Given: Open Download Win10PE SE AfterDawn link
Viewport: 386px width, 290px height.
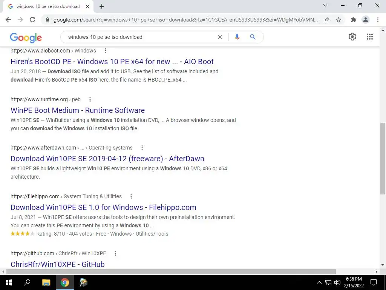Looking at the screenshot, I should (x=107, y=159).
